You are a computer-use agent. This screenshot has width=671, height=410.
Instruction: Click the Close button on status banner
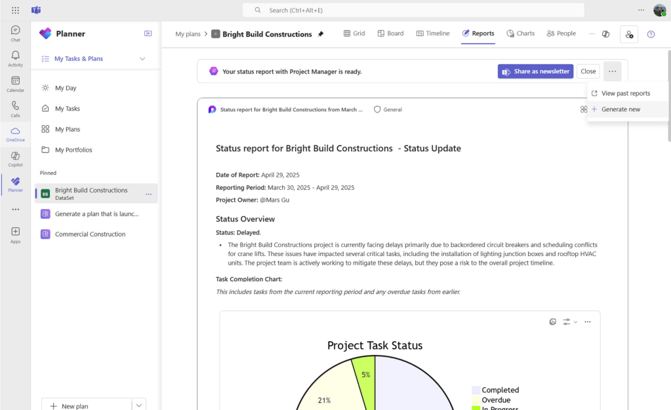[588, 71]
